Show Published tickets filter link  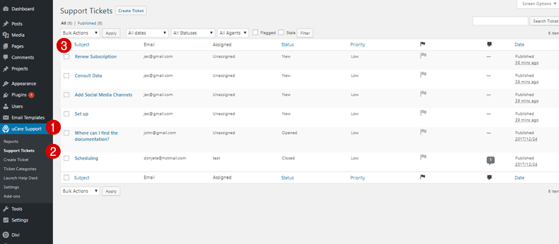[86, 23]
